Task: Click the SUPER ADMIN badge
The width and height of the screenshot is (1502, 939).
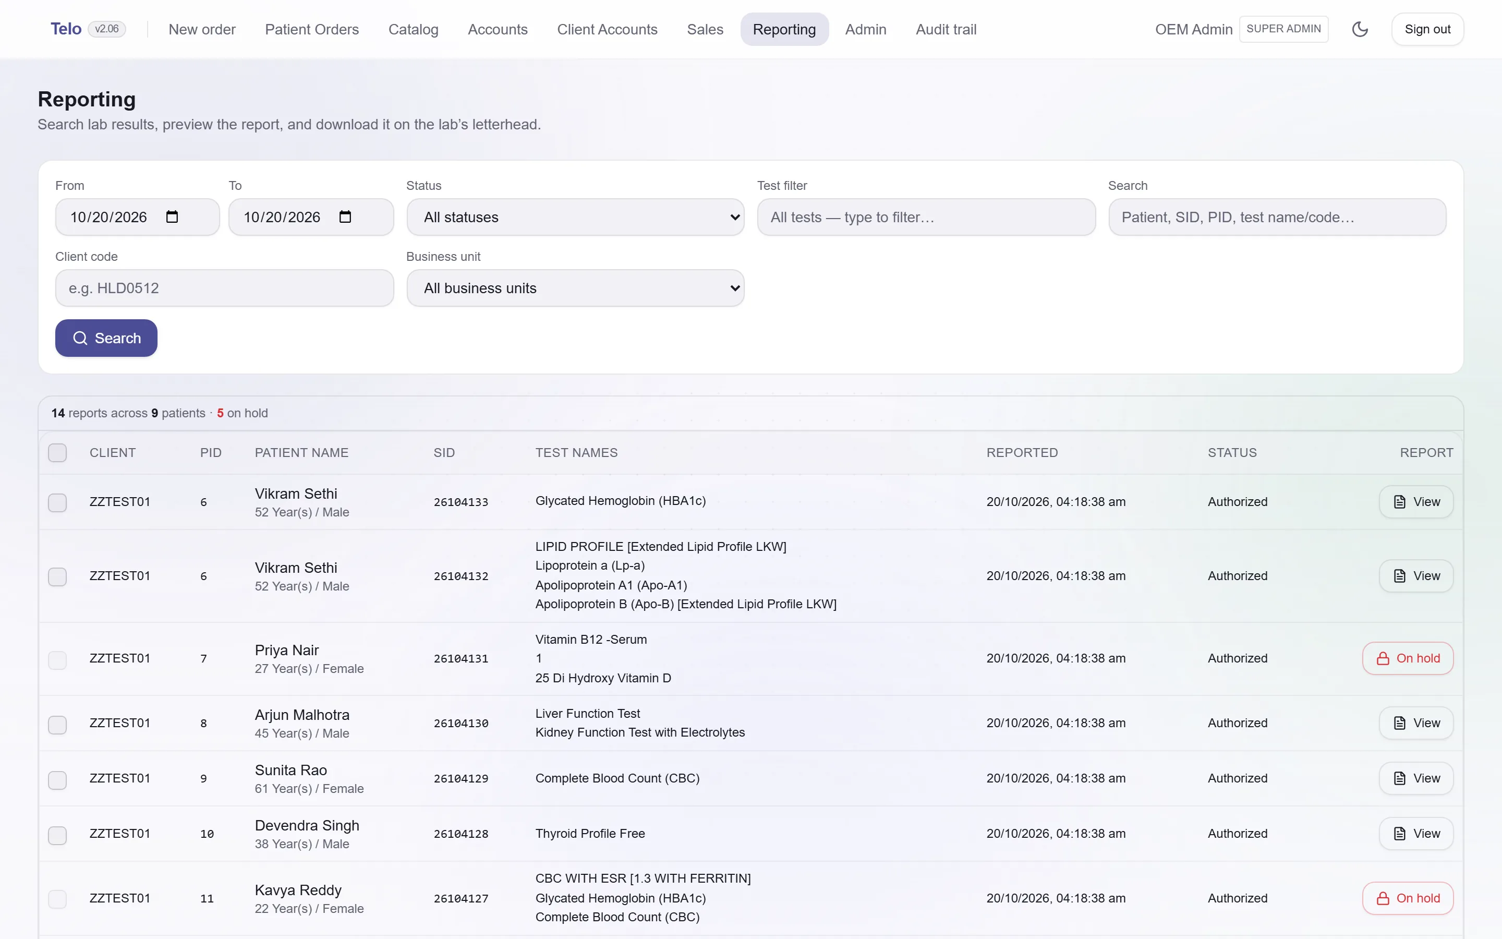Action: [1283, 29]
